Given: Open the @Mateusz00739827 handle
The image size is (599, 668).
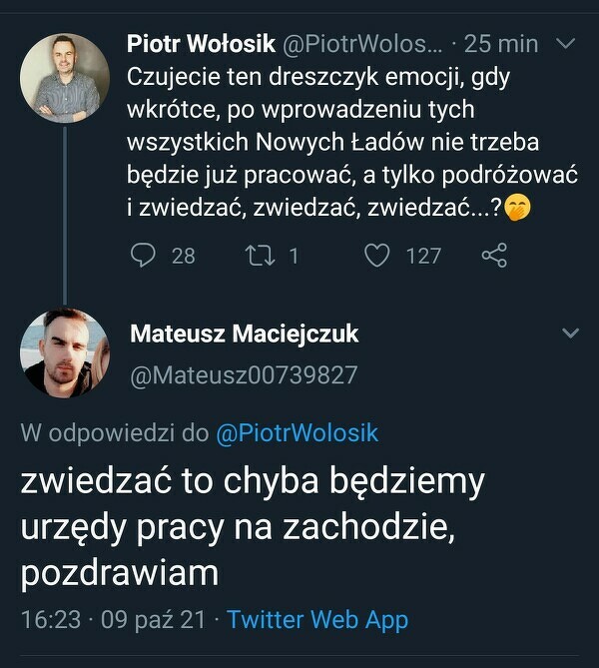Looking at the screenshot, I should point(244,374).
